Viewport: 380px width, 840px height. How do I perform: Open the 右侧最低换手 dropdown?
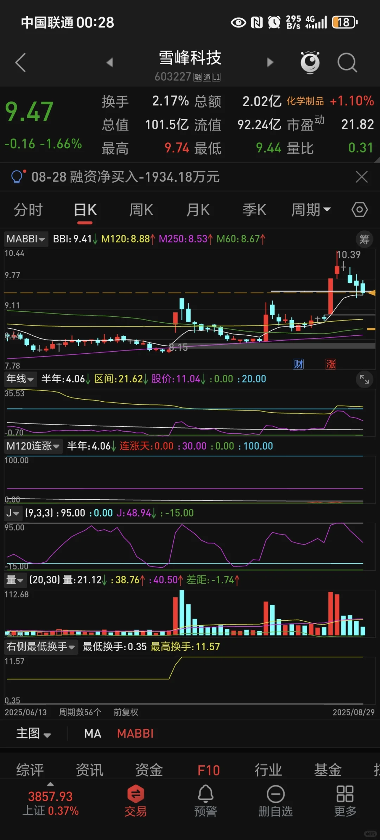coord(41,646)
